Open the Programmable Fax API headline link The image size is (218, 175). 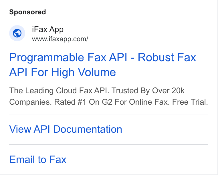pyautogui.click(x=103, y=65)
